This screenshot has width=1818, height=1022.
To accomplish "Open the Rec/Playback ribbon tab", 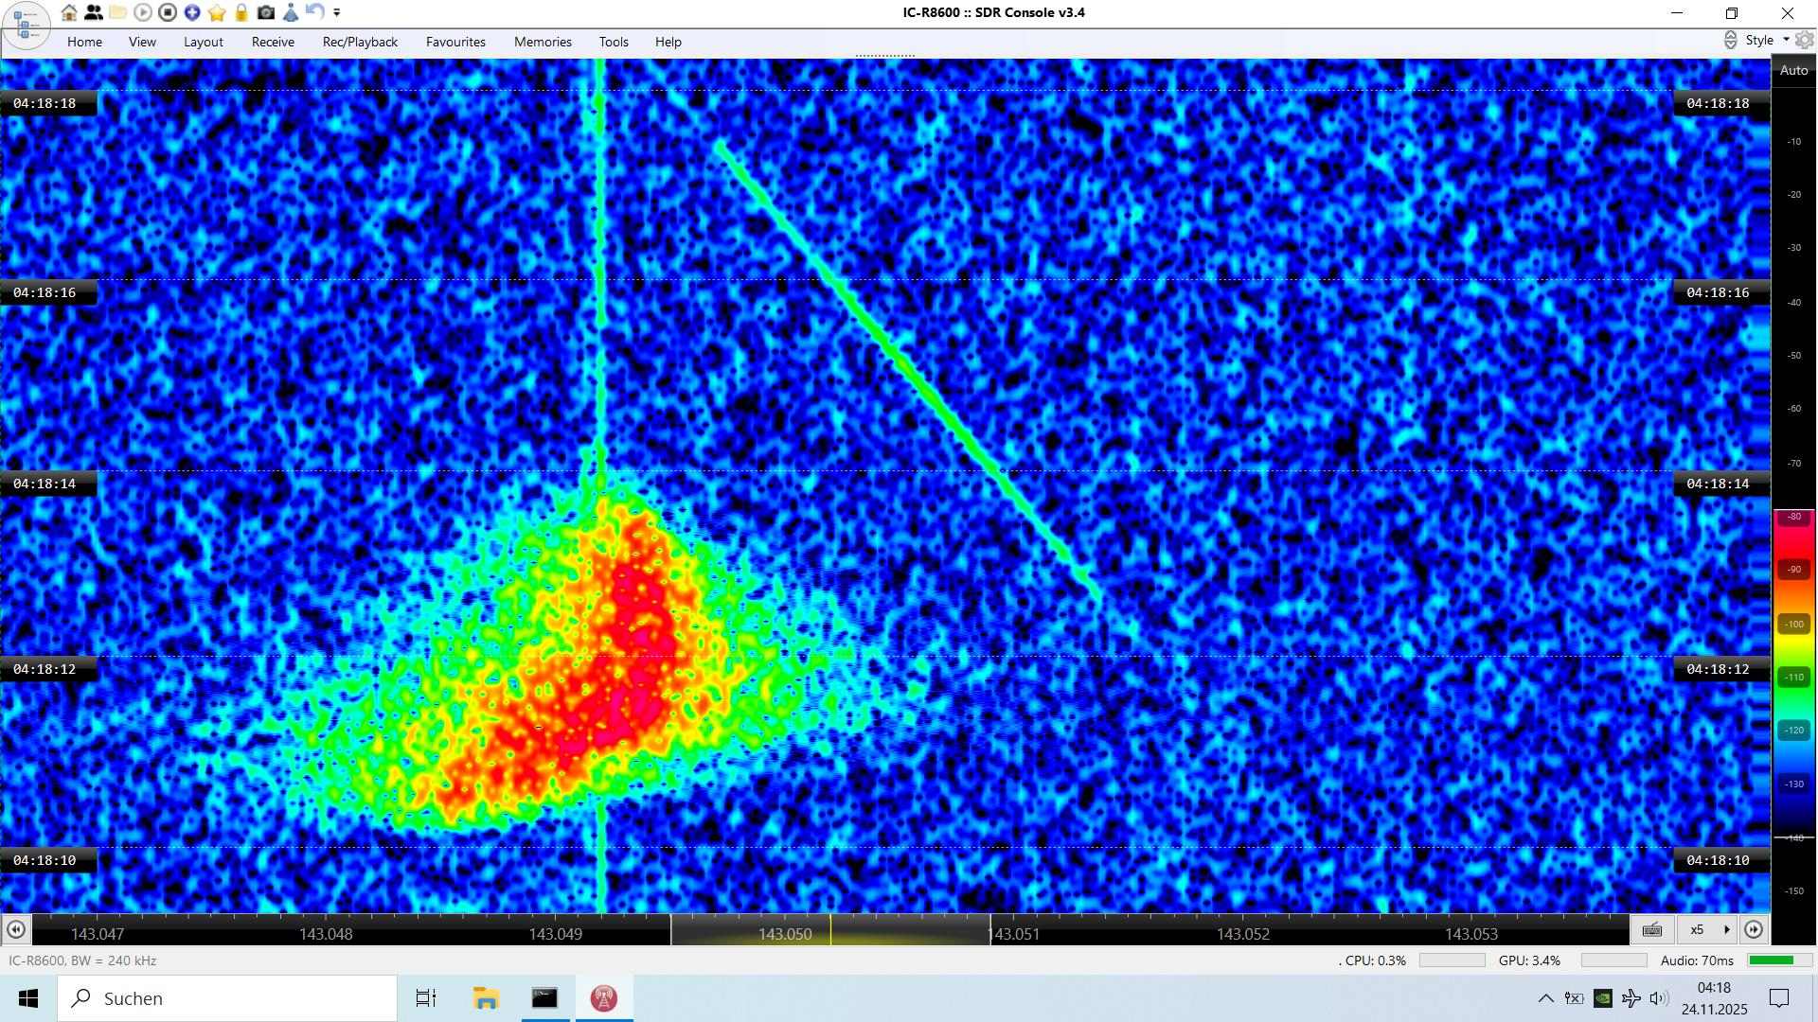I will pos(360,42).
